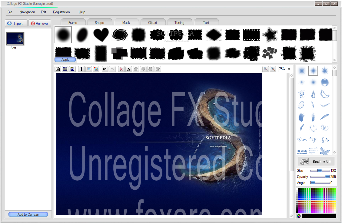Select the water drop brush
The image size is (342, 223).
pos(313,94)
